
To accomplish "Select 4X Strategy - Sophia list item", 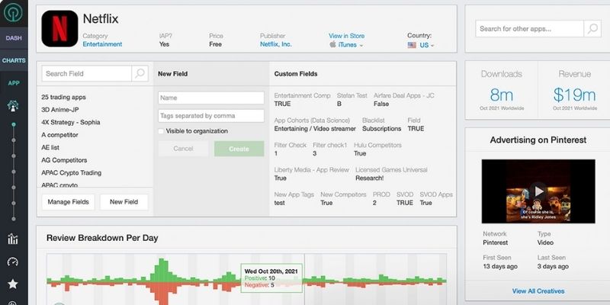I will pyautogui.click(x=71, y=122).
